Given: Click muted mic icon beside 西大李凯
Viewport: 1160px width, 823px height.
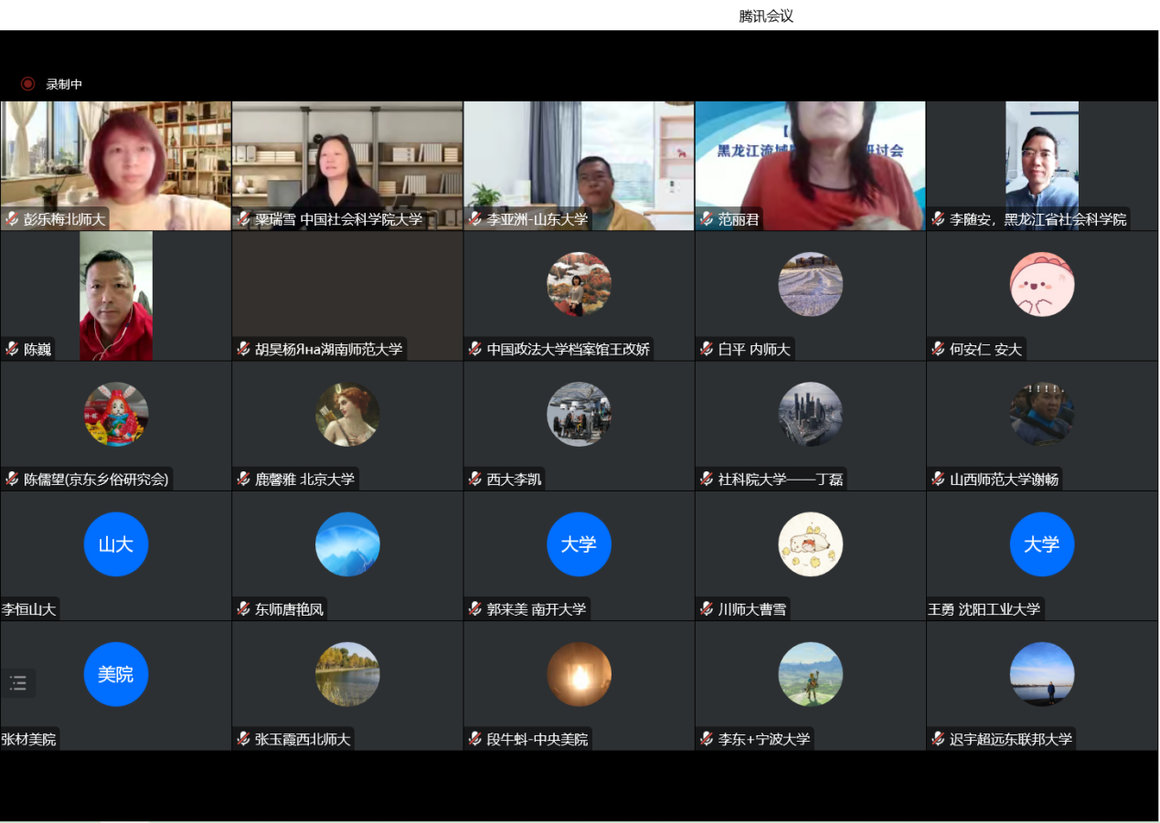Looking at the screenshot, I should [474, 479].
